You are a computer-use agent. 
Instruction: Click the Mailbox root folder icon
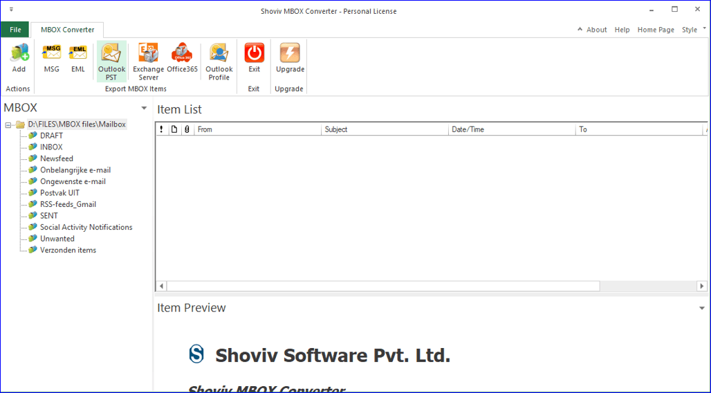pyautogui.click(x=21, y=125)
